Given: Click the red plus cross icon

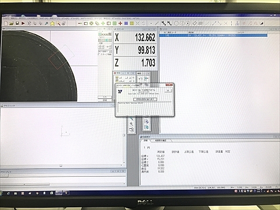Looking at the screenshot, I should tap(120, 23).
